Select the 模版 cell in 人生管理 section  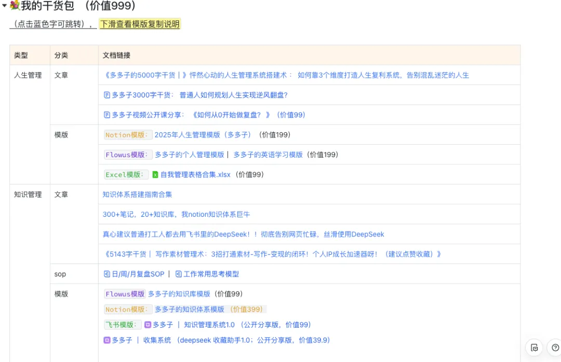74,155
